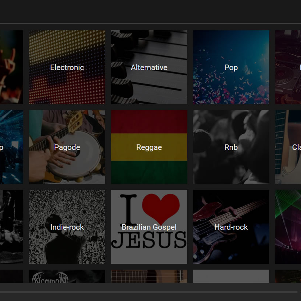Open the green laser tile beside Hard-rock
The image size is (301, 301).
coord(288,227)
